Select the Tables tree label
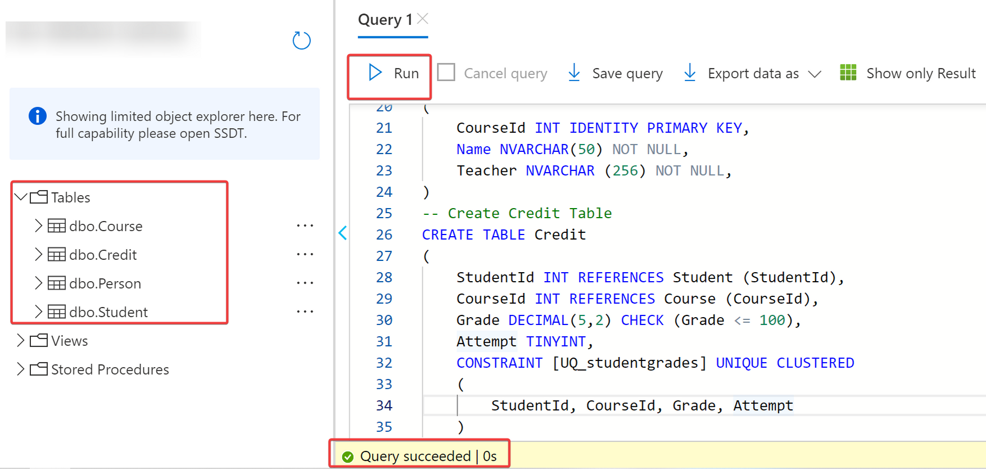Viewport: 986px width, 469px height. [x=71, y=197]
